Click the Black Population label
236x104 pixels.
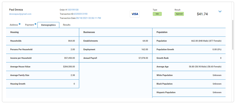[x=165, y=84]
